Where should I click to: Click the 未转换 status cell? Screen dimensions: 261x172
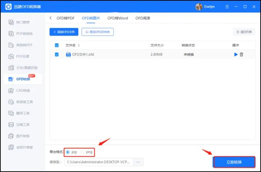coord(188,55)
